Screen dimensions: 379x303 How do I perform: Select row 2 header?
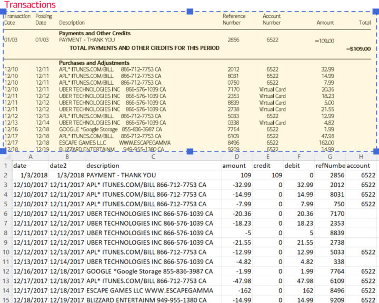(5, 175)
